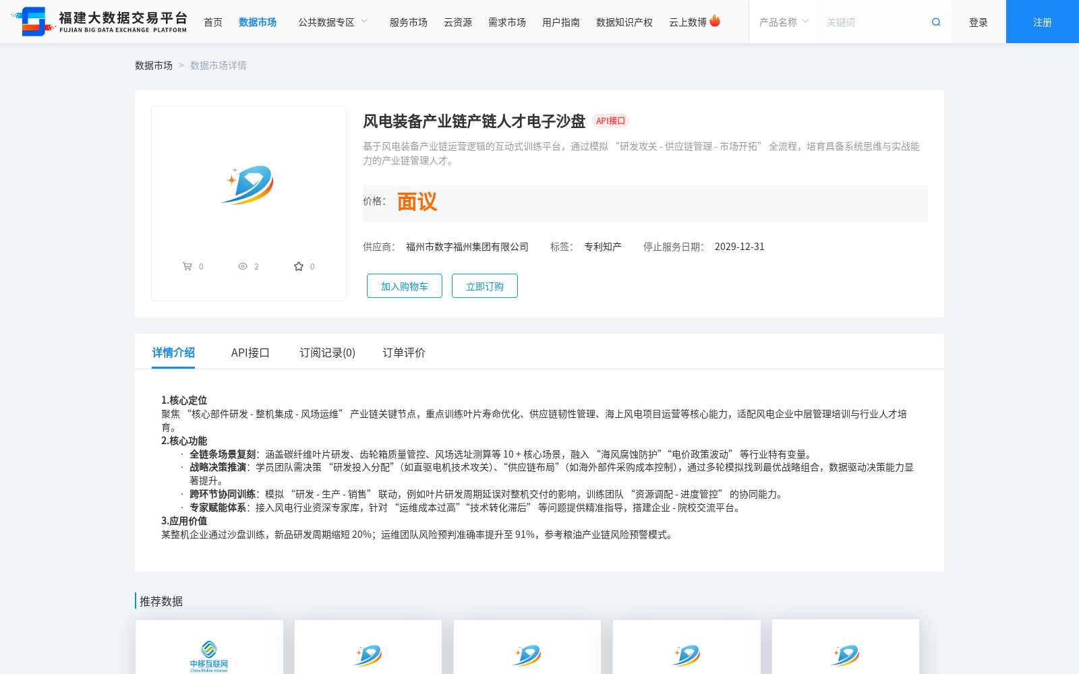This screenshot has width=1079, height=674.
Task: Click the 全链条场景复刻 bullet label
Action: [x=223, y=454]
